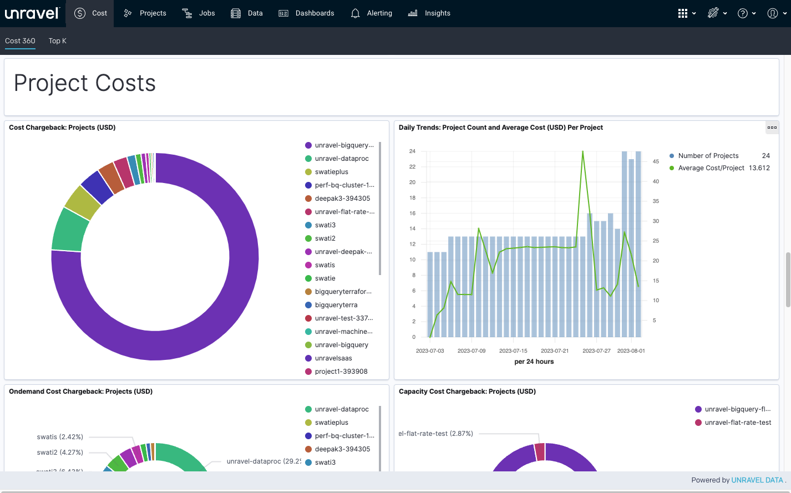Click Cost Chargeback legend scrollbar
Image resolution: width=791 pixels, height=493 pixels.
click(380, 209)
